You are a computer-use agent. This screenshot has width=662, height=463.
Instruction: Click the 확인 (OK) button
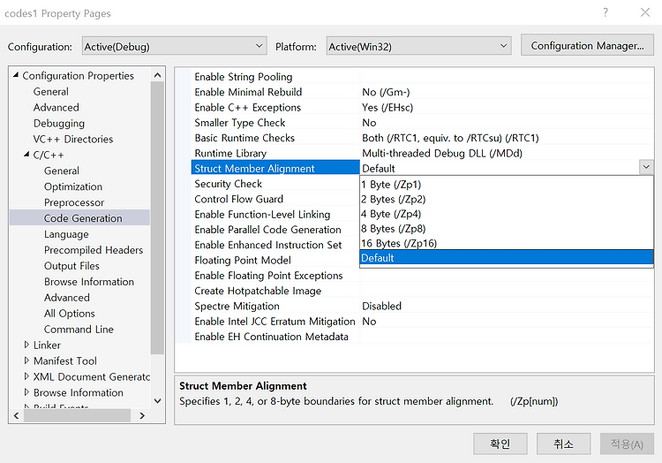tap(500, 444)
